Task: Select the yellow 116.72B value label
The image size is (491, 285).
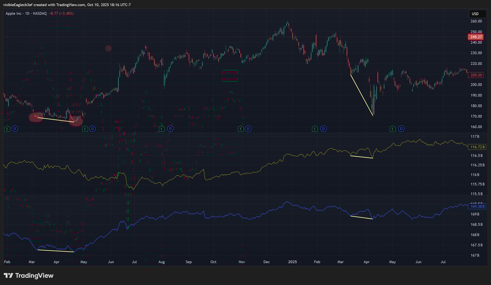Action: (x=477, y=147)
